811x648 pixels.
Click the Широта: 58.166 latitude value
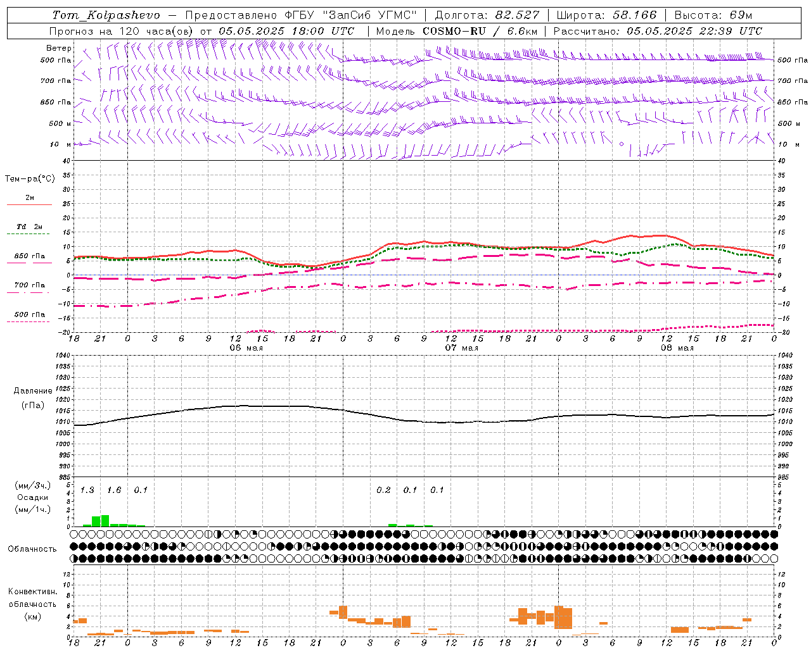(606, 15)
